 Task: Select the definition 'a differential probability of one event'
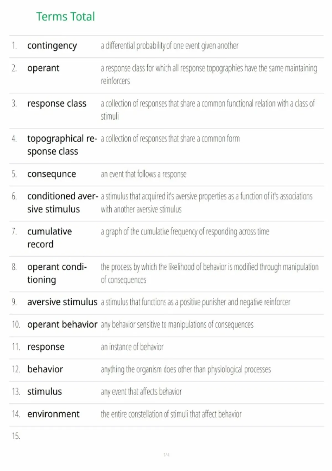point(169,46)
